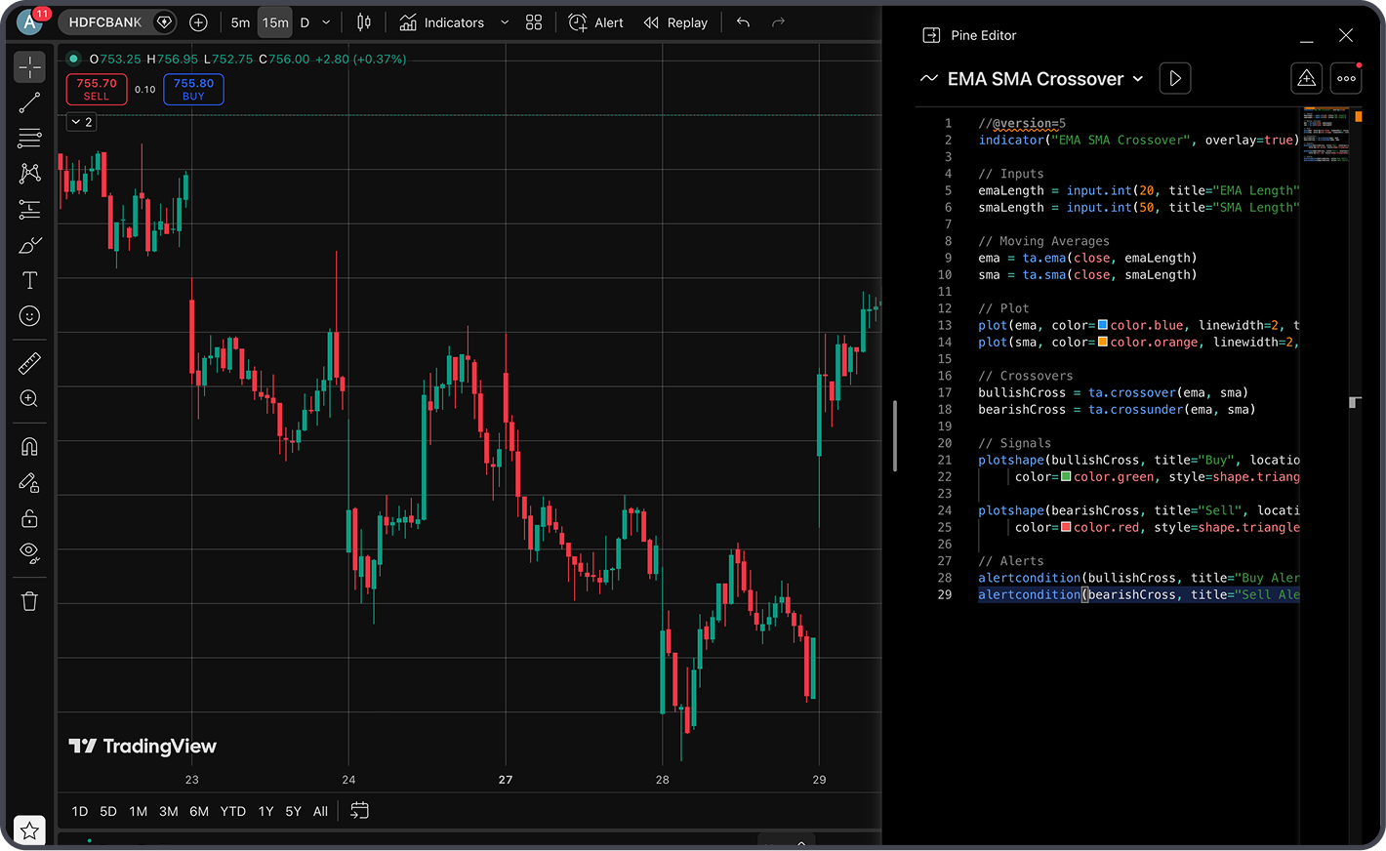Click the code minimap in Pine Editor
Image resolution: width=1386 pixels, height=851 pixels.
click(1325, 133)
